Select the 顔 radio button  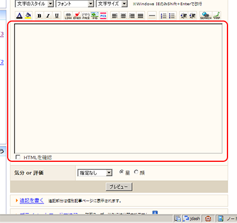point(136,172)
